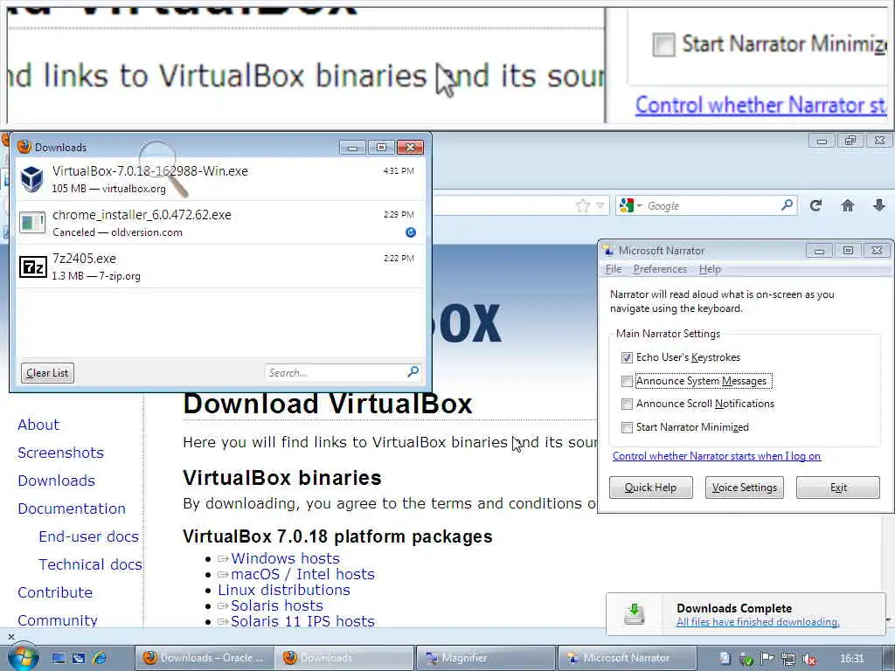Select VirtualBox-7.0.18-162988-Win.exe download entry
Screen dimensions: 895x671
220,178
